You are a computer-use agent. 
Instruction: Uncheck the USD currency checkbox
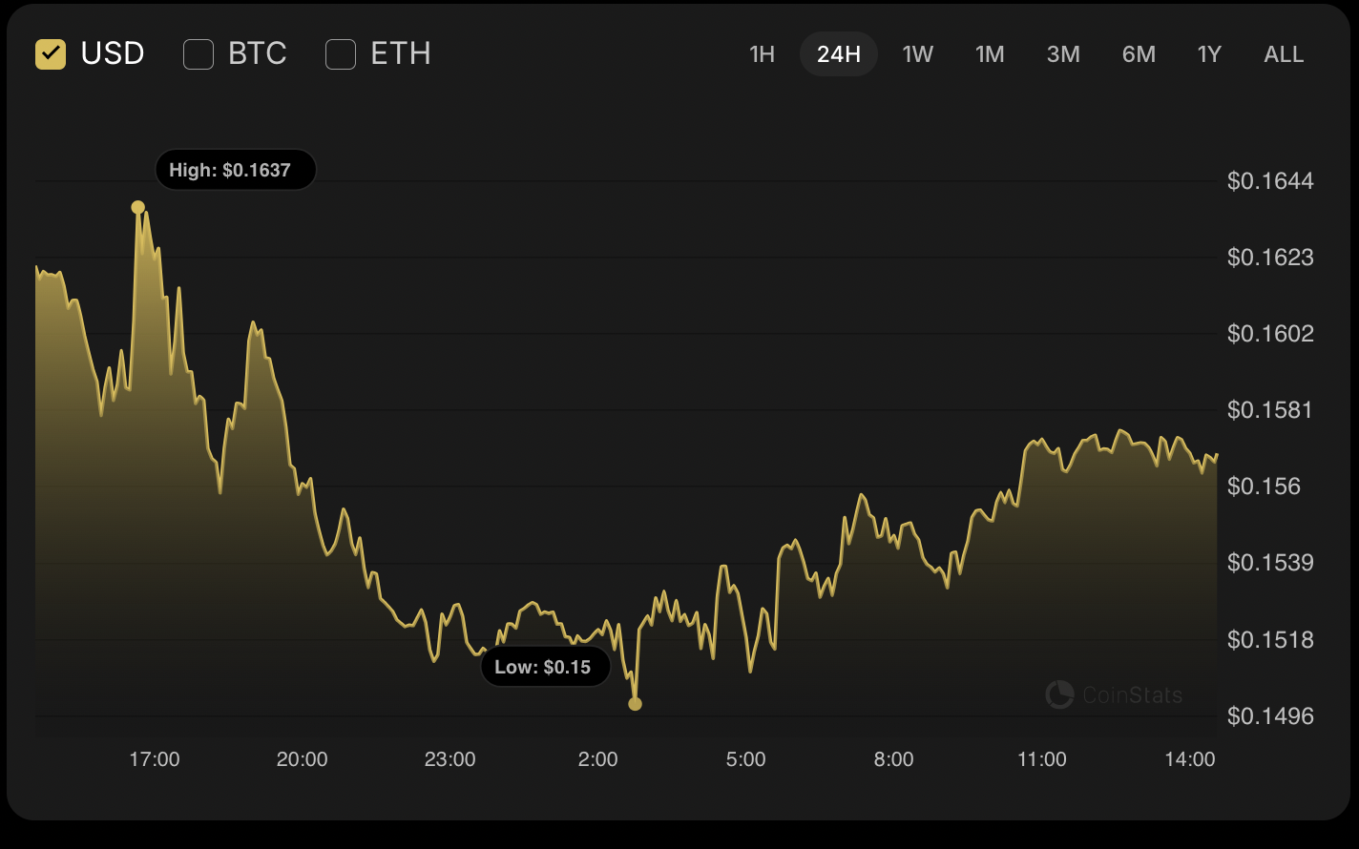click(x=51, y=54)
